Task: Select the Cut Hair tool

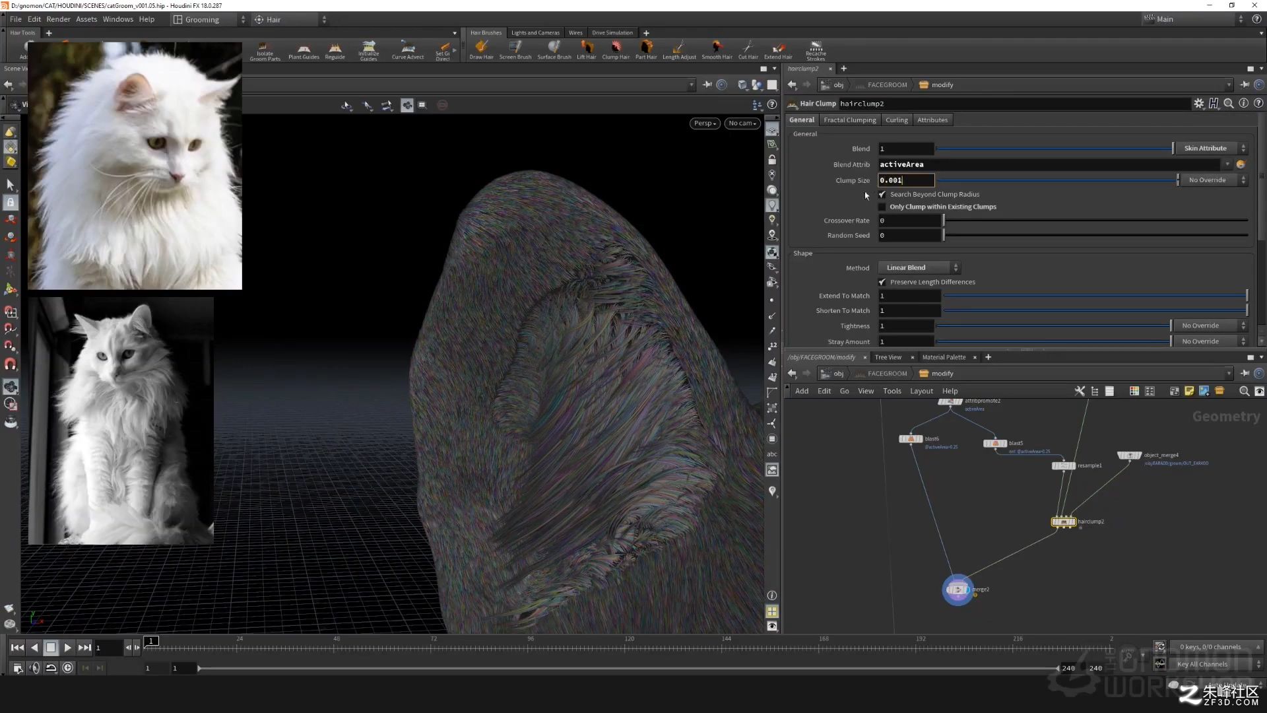Action: (x=748, y=50)
